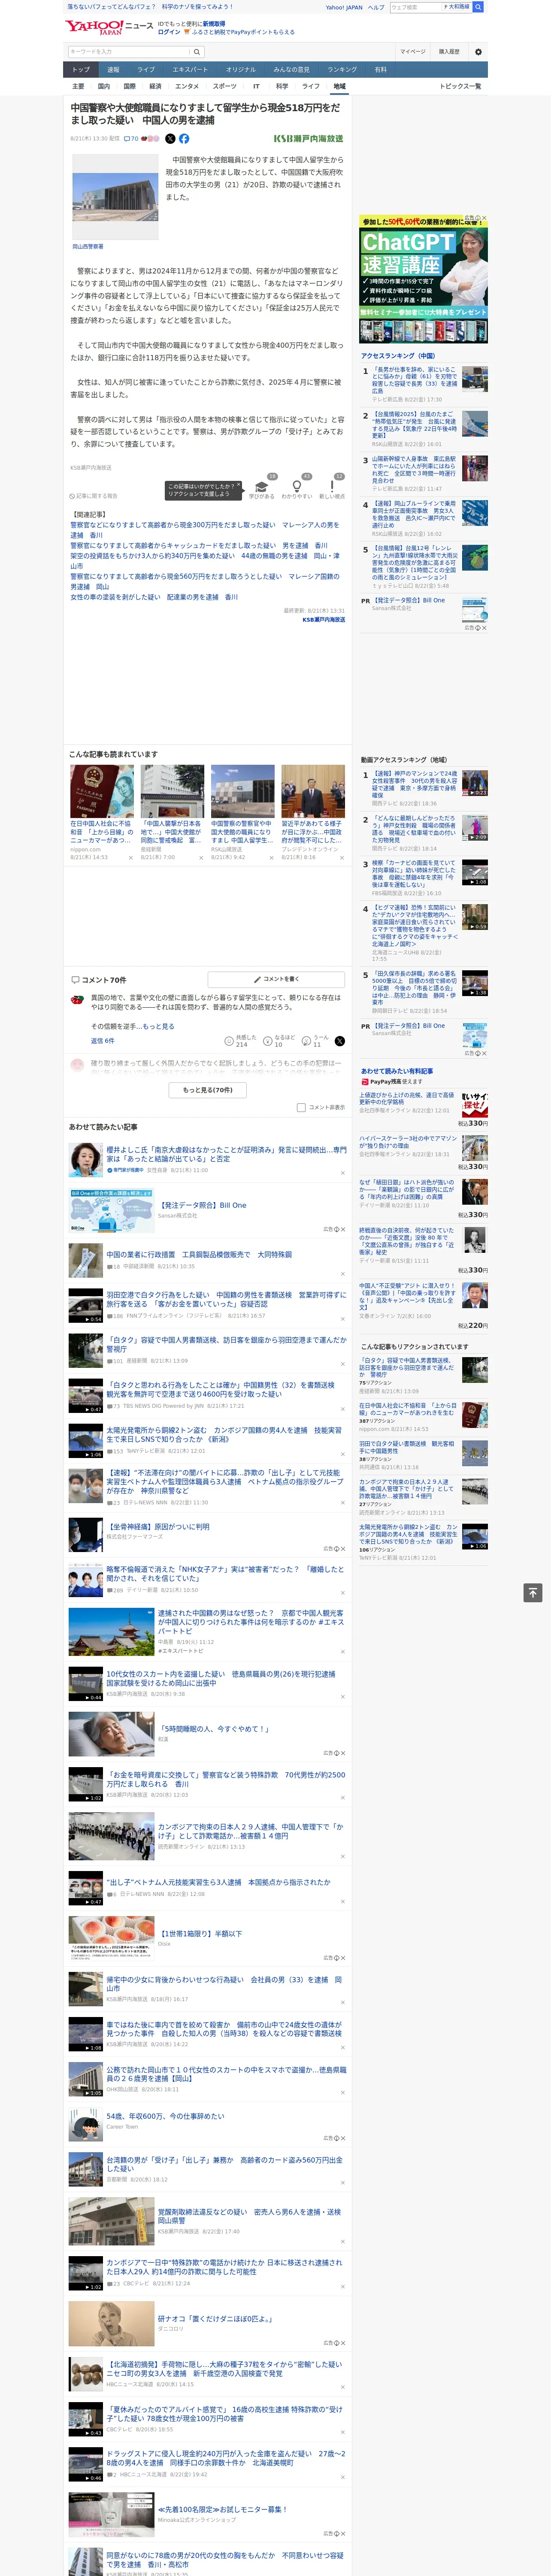Click the うーん reaction icon
The height and width of the screenshot is (2576, 551).
pyautogui.click(x=306, y=1041)
